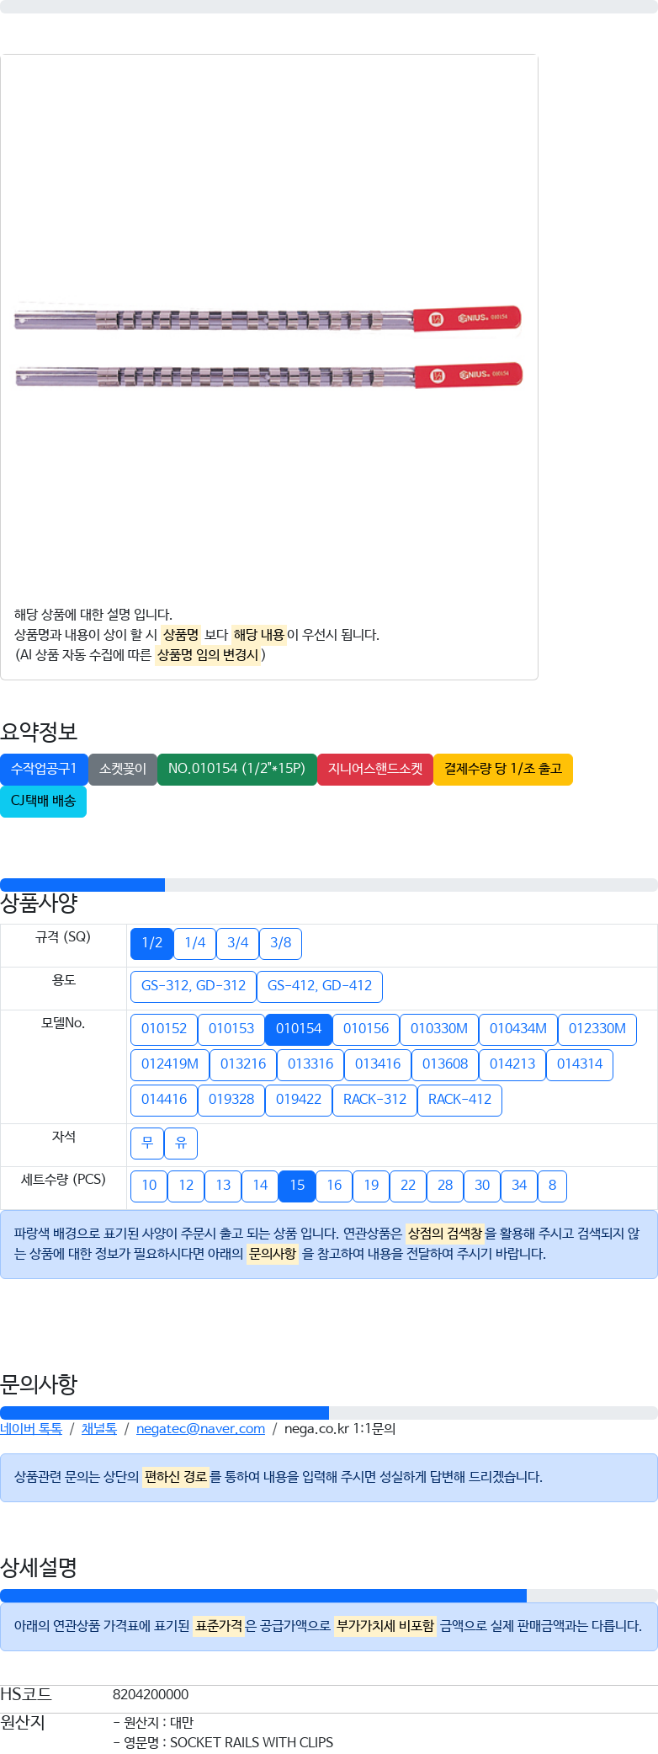Viewport: 658px width, 1754px height.
Task: Select the 3/8 size option
Action: click(280, 943)
